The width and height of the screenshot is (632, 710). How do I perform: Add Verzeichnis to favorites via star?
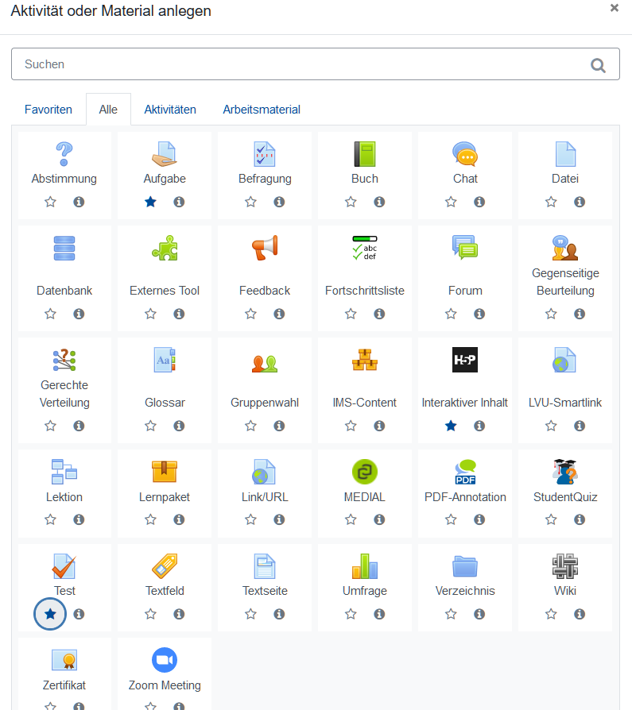pyautogui.click(x=451, y=614)
